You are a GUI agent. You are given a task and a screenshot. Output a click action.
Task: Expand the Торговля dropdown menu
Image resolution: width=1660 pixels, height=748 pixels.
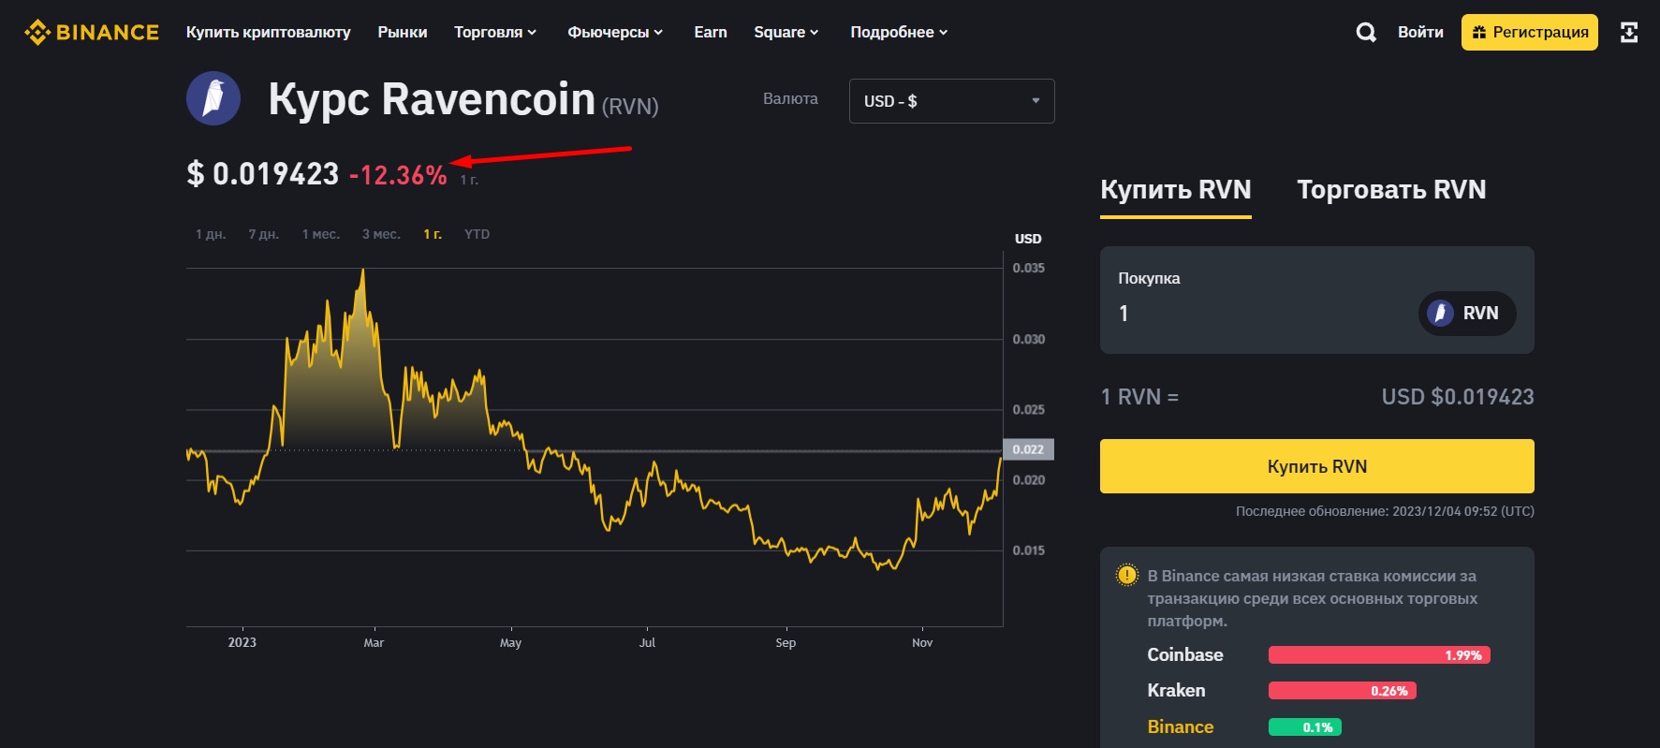click(x=495, y=32)
